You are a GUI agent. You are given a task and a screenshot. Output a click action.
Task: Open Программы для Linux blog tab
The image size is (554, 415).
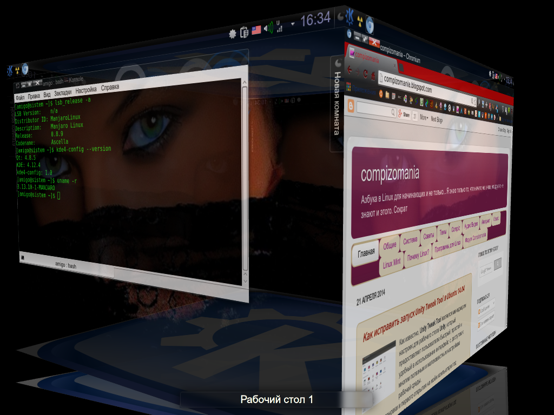(447, 246)
